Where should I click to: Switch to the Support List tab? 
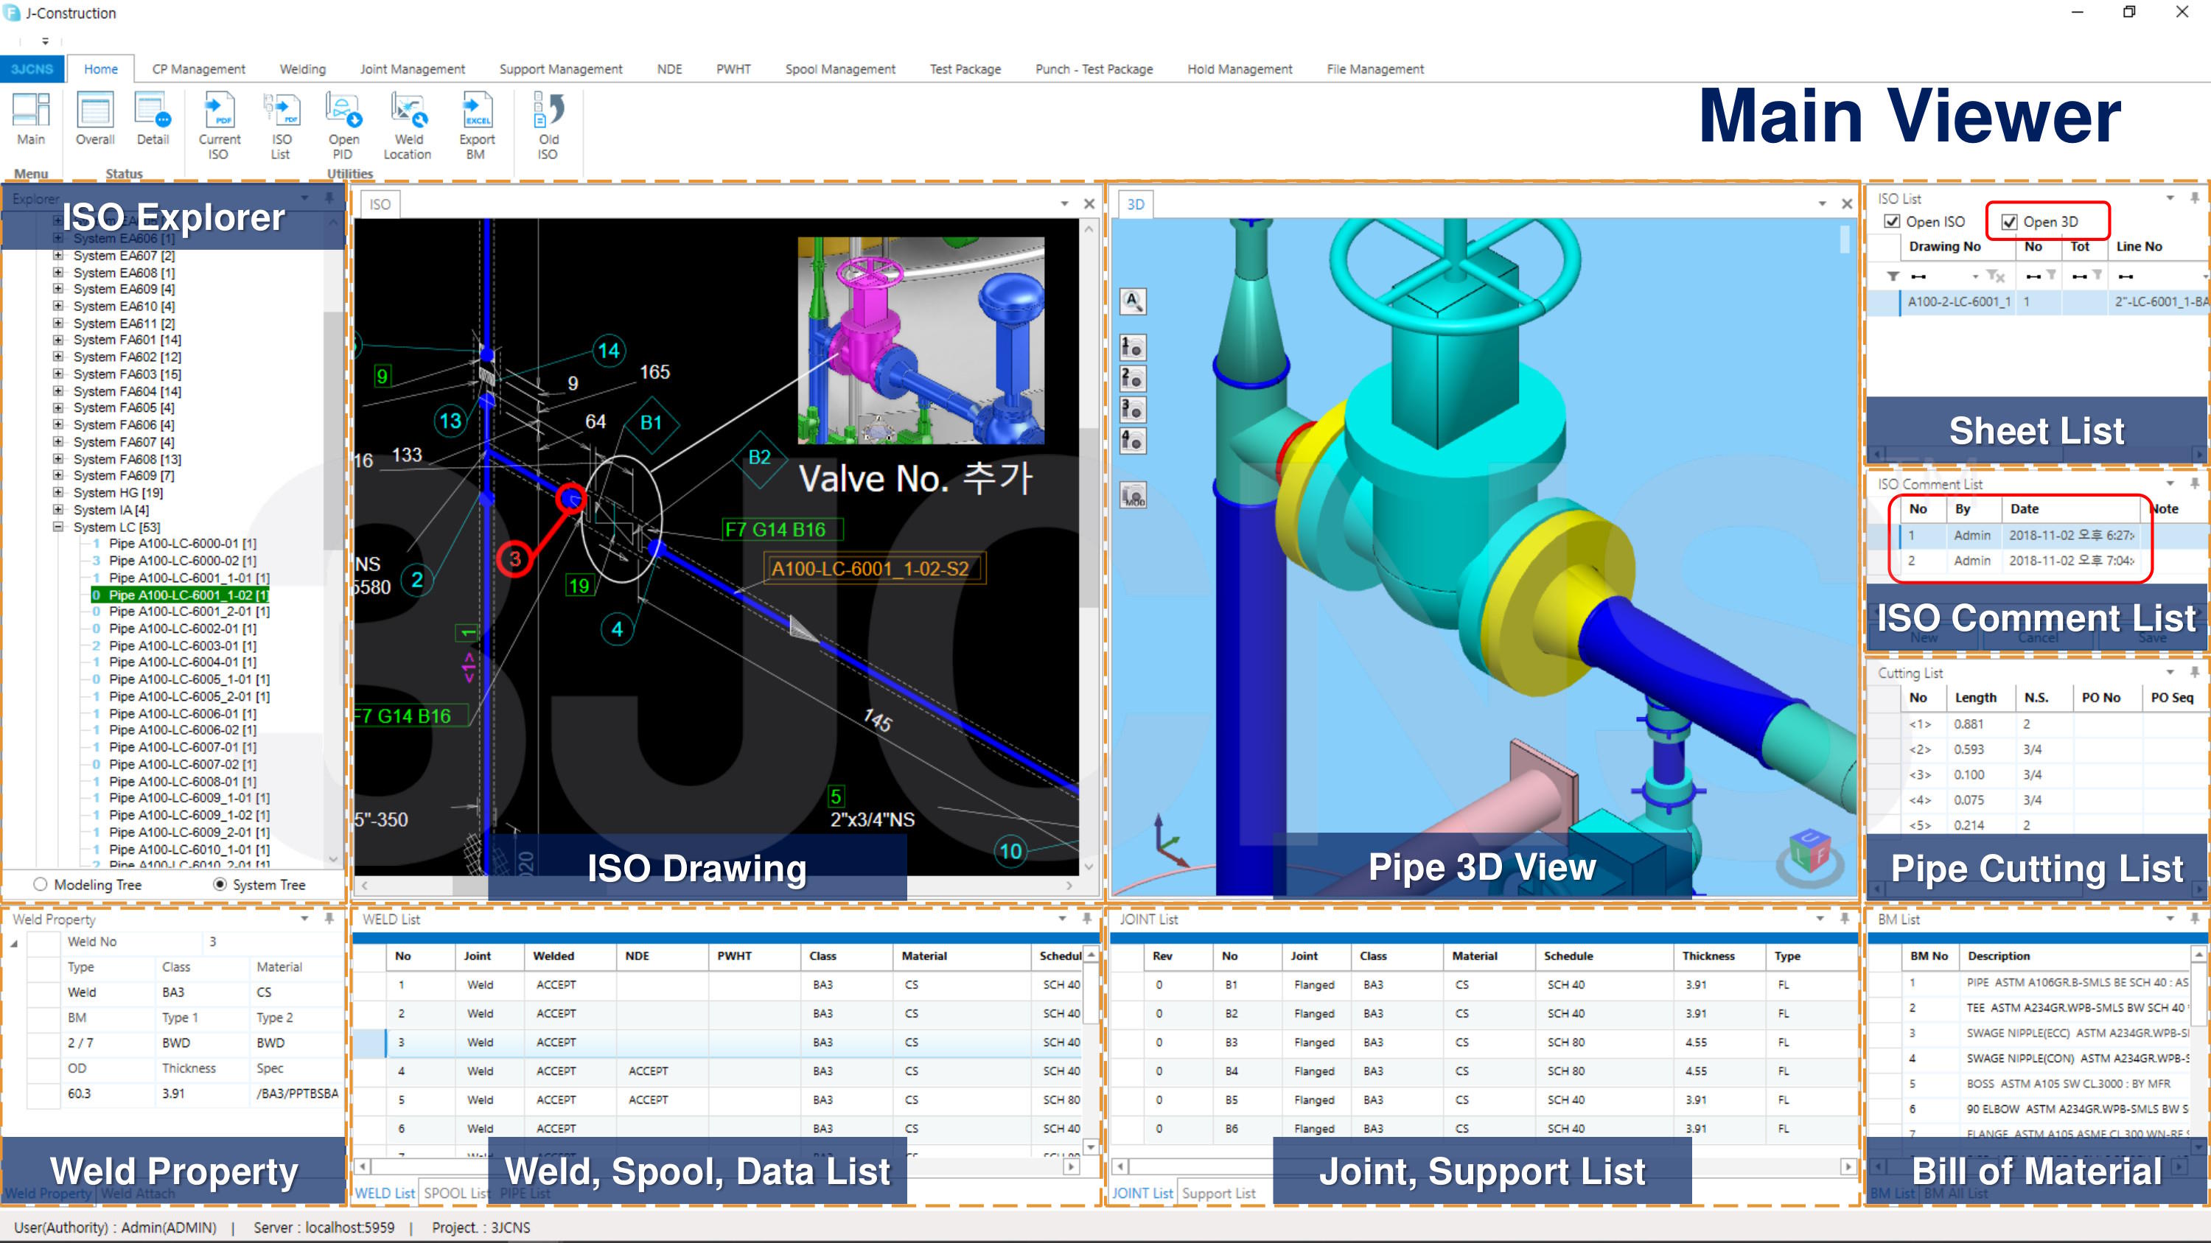pyautogui.click(x=1218, y=1193)
